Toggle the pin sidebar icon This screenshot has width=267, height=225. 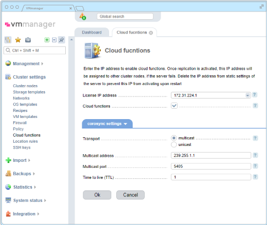click(61, 40)
